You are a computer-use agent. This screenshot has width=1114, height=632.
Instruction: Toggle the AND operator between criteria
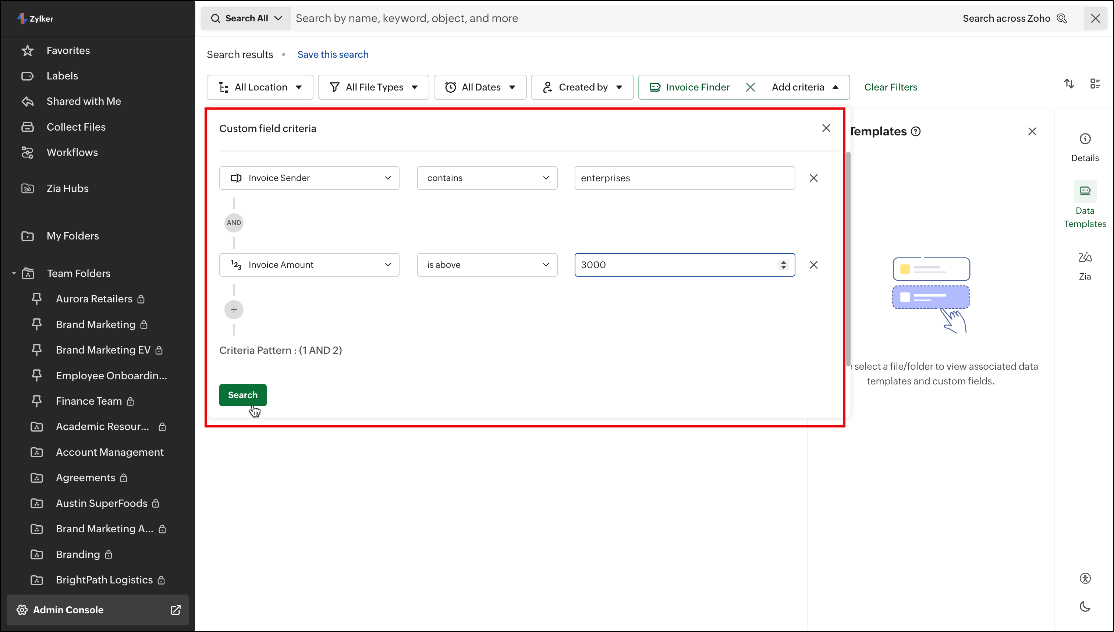click(234, 223)
